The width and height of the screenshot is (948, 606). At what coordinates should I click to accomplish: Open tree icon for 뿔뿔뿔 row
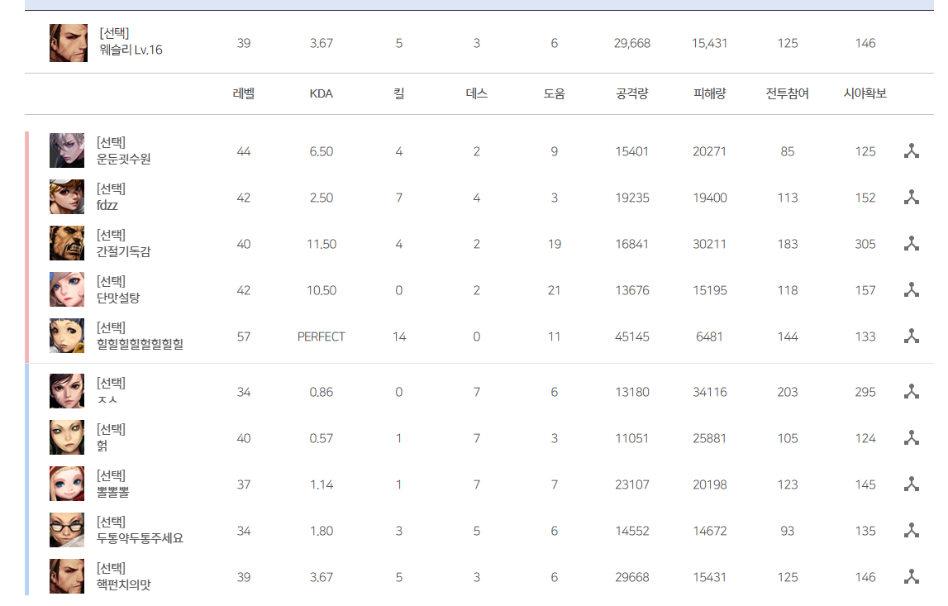click(911, 484)
